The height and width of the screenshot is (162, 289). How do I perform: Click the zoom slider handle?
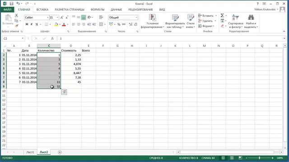259,158
